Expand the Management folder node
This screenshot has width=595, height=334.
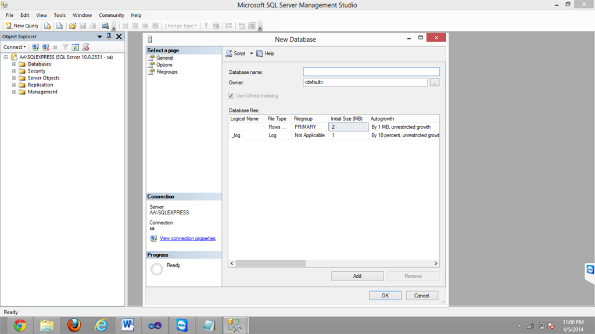point(14,92)
